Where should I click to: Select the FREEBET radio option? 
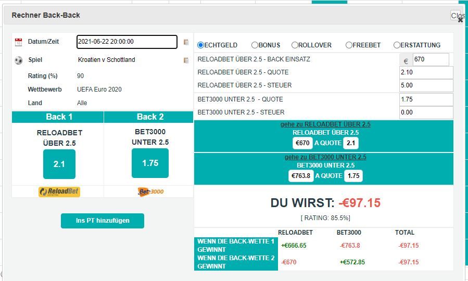(x=349, y=45)
